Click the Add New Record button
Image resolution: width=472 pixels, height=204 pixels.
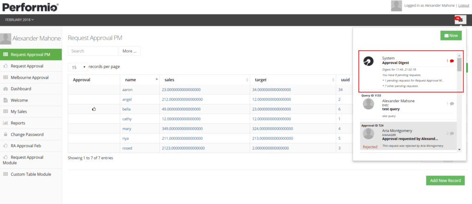pyautogui.click(x=445, y=181)
